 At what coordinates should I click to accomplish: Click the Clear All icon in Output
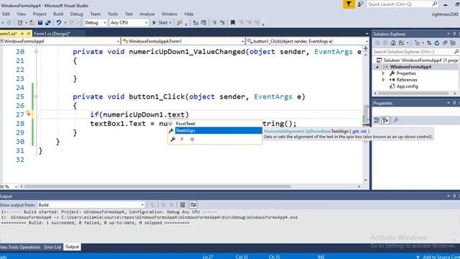[183, 204]
